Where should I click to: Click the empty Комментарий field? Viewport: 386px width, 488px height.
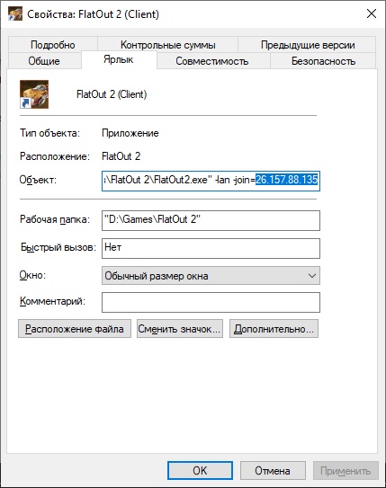[x=211, y=302]
